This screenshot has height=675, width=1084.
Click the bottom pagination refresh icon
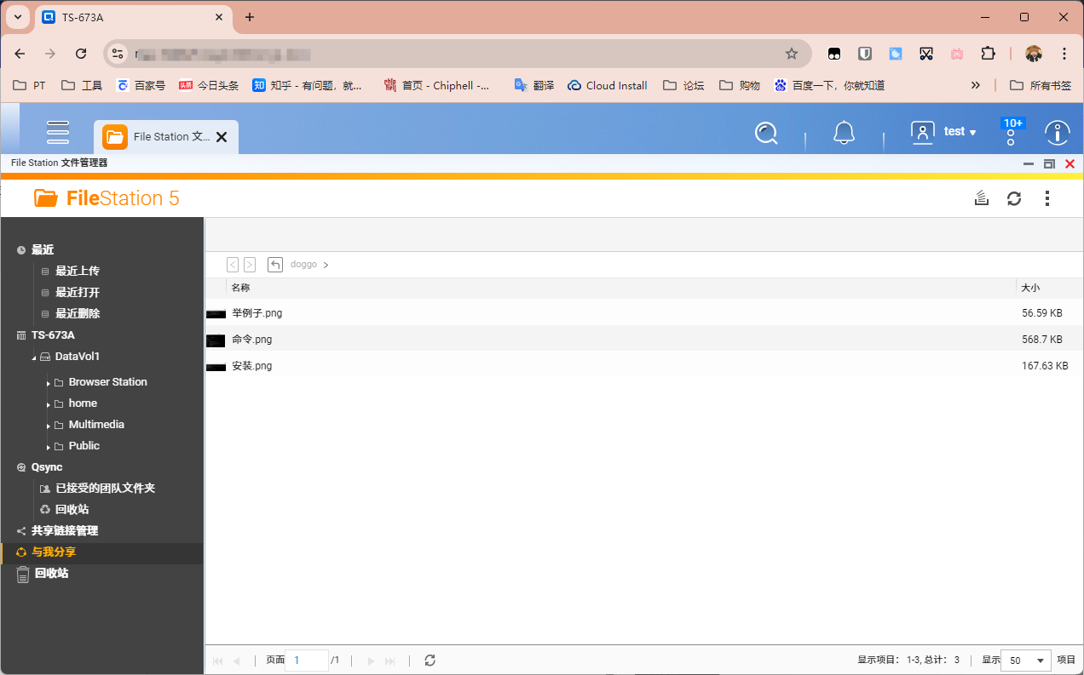[x=430, y=661]
